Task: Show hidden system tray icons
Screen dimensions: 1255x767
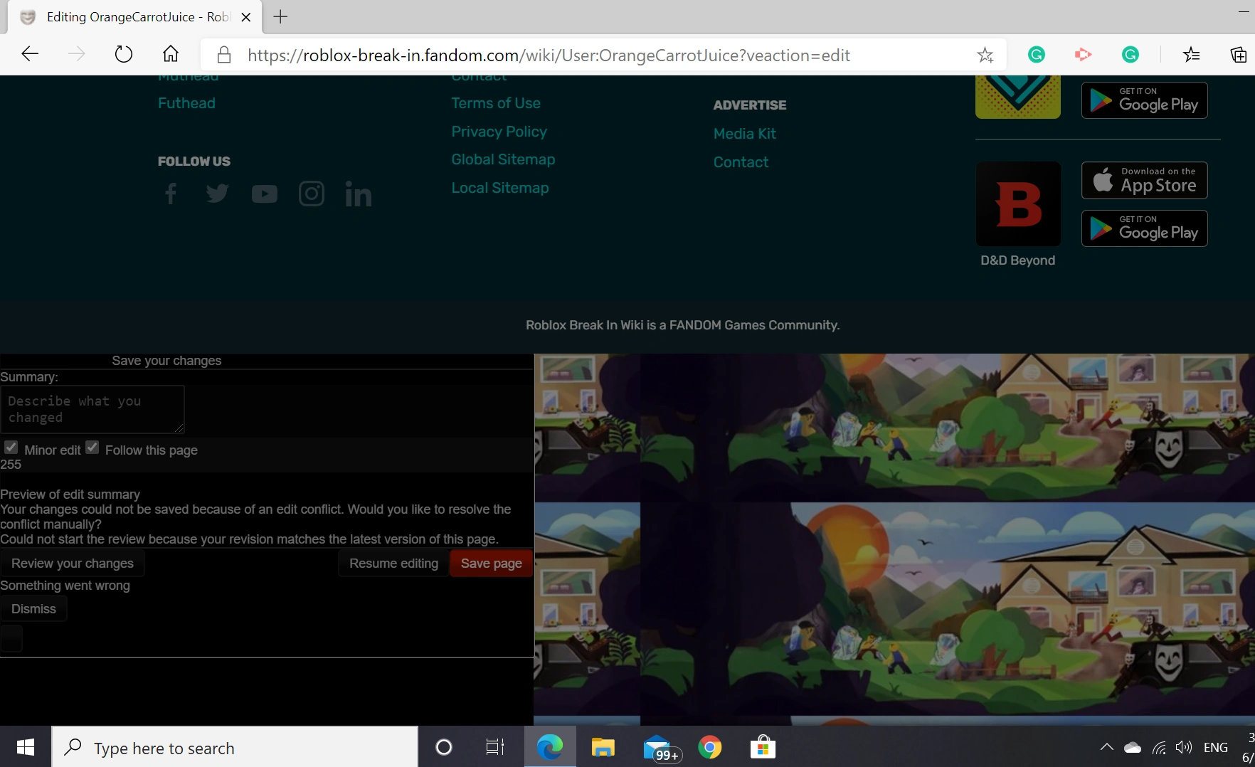Action: click(x=1106, y=747)
